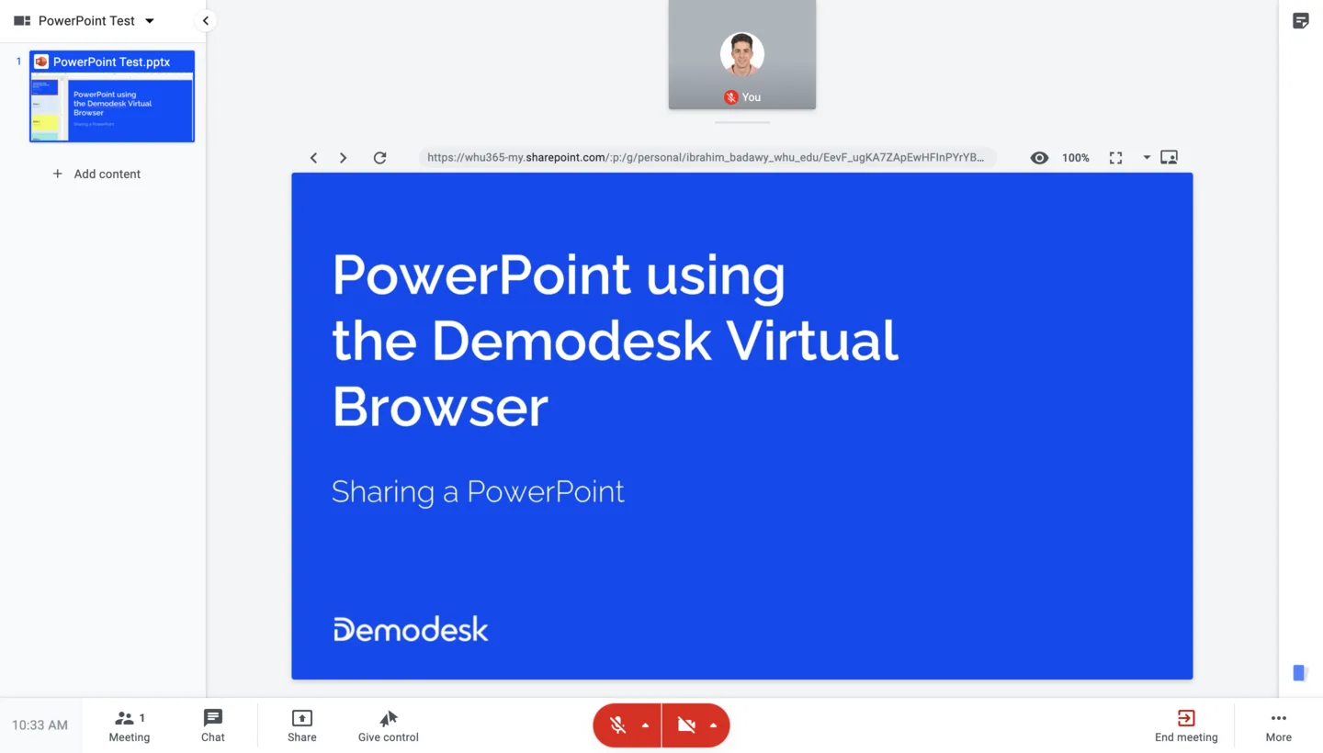The height and width of the screenshot is (753, 1323).
Task: Expand microphone options arrow
Action: tap(646, 725)
